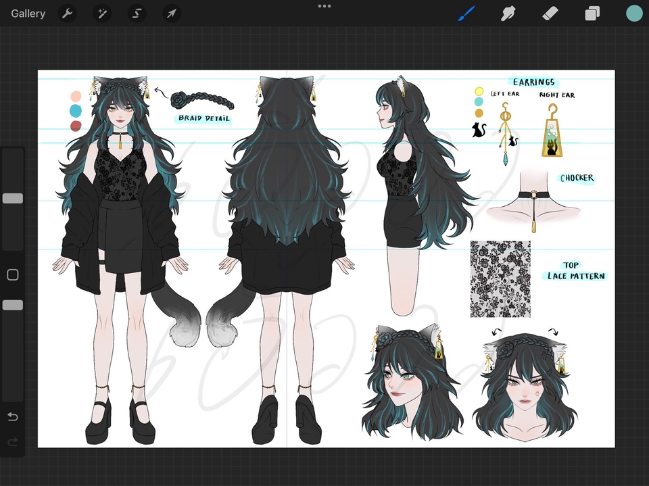The height and width of the screenshot is (486, 649).
Task: Select the Smudge tool
Action: 508,13
